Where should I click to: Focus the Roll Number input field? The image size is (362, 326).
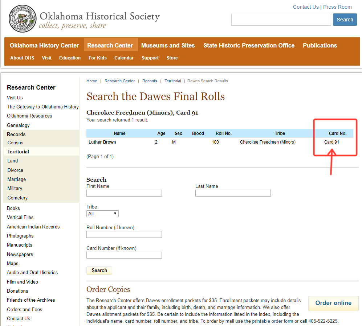point(124,235)
